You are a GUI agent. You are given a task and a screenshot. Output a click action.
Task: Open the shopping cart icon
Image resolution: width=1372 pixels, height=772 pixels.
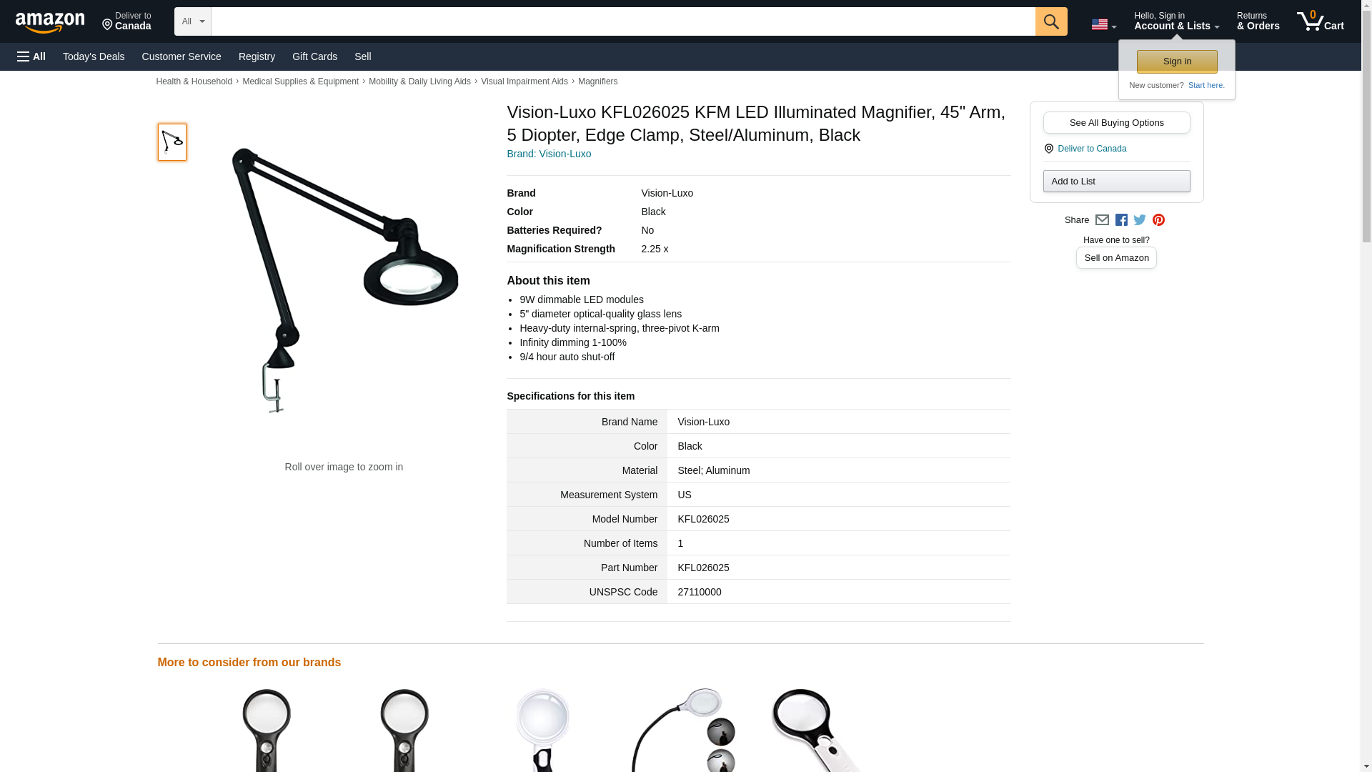tap(1320, 21)
